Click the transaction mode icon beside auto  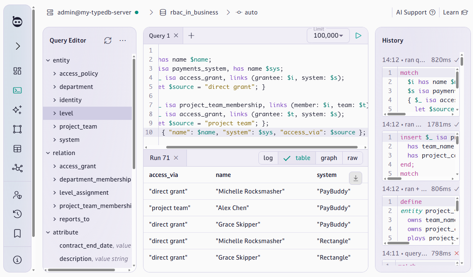tap(239, 12)
